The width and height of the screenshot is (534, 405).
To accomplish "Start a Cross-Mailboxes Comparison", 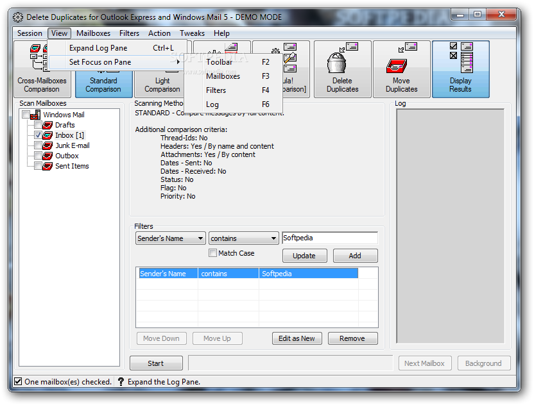I will click(x=42, y=69).
